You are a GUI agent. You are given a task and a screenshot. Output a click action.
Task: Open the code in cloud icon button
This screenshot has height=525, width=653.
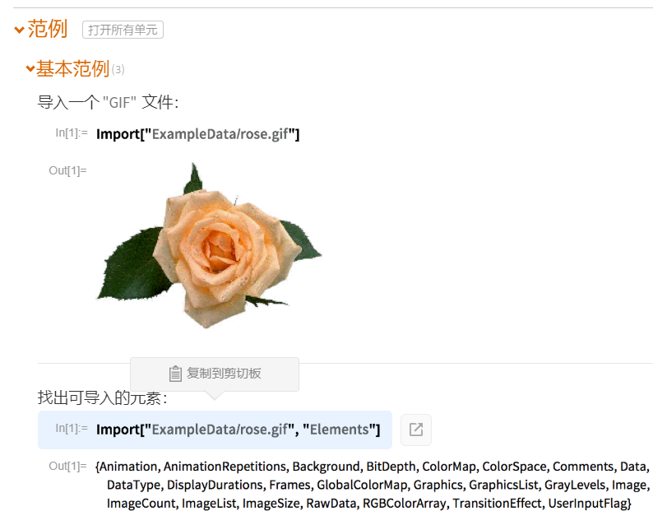pyautogui.click(x=416, y=430)
